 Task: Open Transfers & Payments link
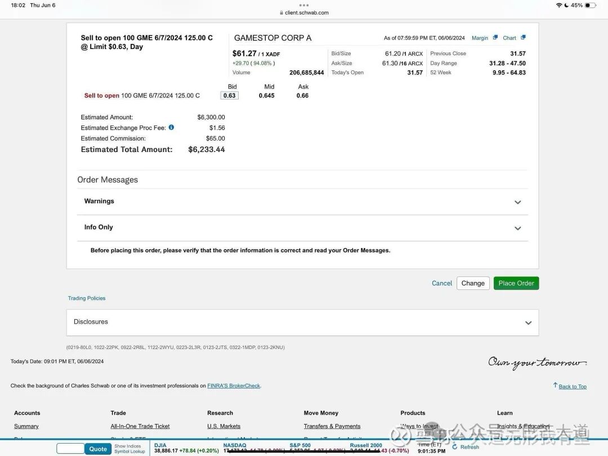coord(332,426)
